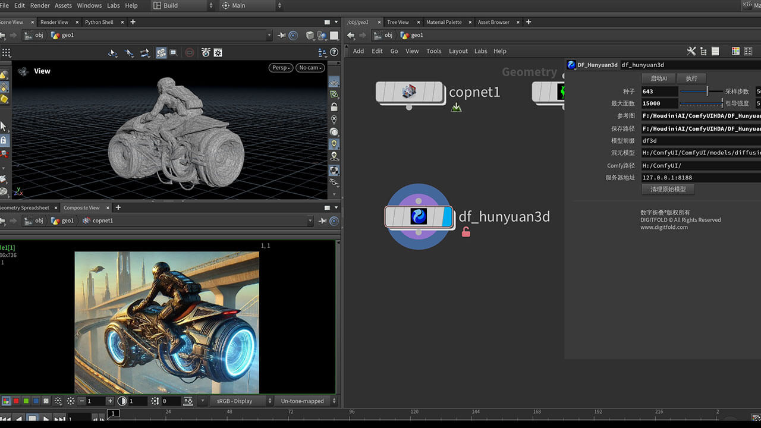Click the white flipbook icon in Scene View toolbar
This screenshot has width=761, height=428.
(x=218, y=53)
